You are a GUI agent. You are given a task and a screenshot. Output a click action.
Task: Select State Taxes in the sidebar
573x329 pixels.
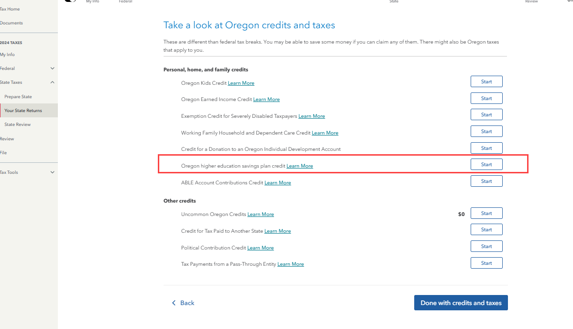point(11,82)
